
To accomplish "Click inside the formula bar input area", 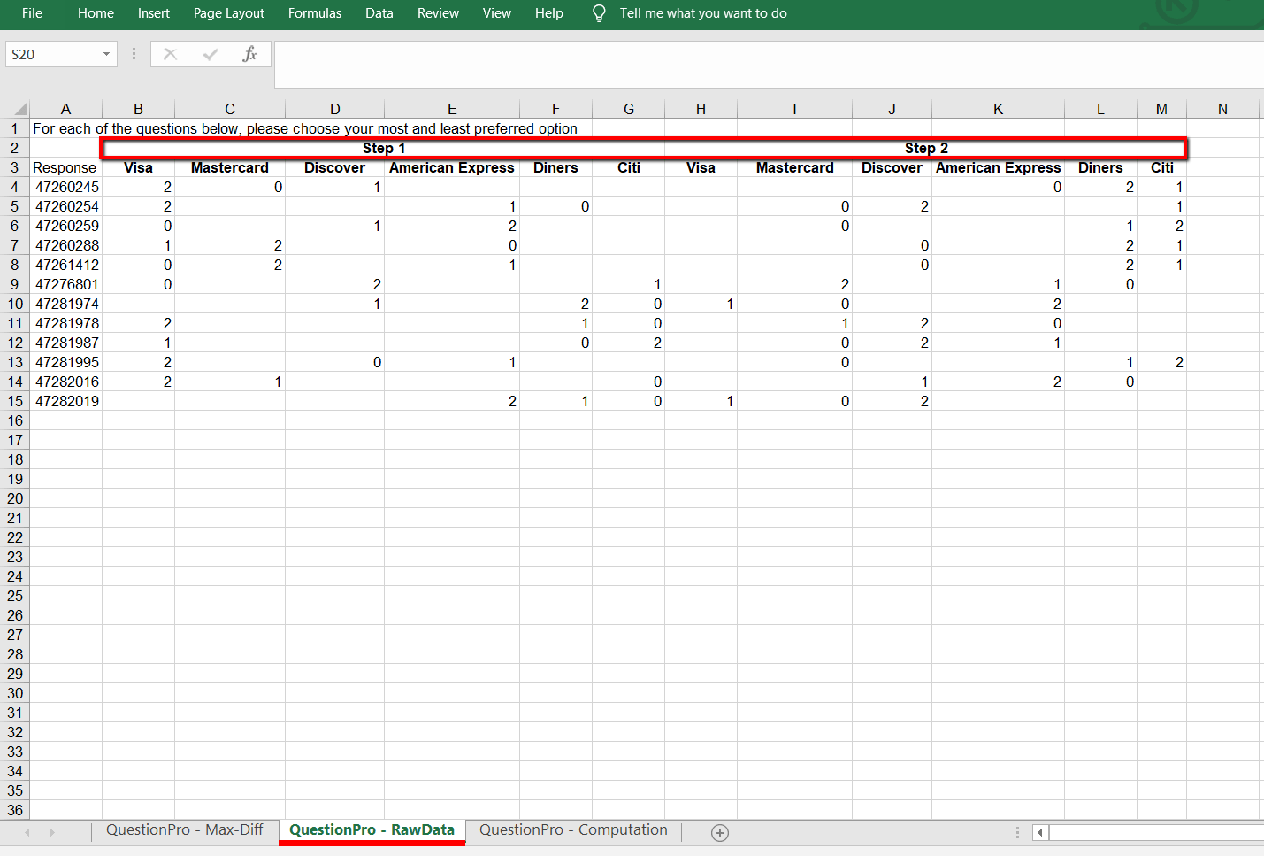I will click(761, 64).
